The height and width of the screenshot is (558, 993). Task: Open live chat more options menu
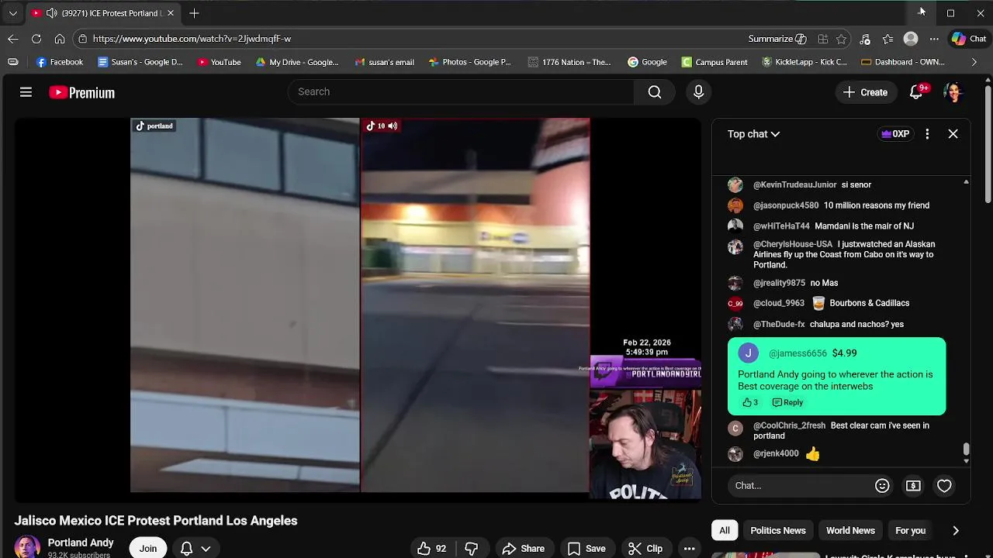coord(927,134)
